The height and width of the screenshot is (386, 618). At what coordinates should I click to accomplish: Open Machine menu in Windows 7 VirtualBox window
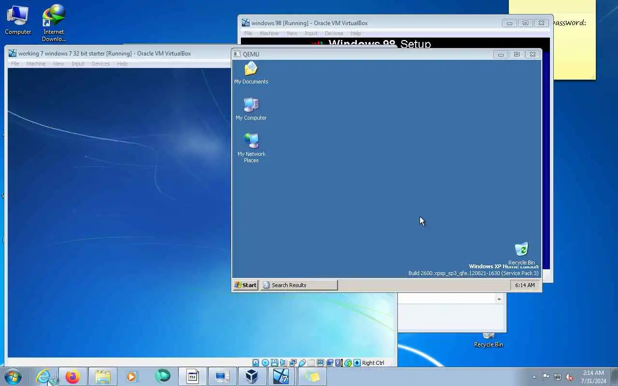pos(36,64)
